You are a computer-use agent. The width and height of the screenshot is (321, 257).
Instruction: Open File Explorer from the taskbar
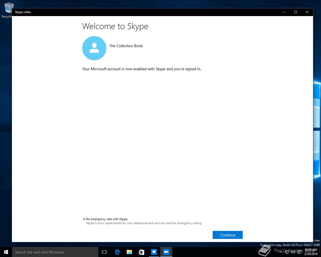pos(129,252)
